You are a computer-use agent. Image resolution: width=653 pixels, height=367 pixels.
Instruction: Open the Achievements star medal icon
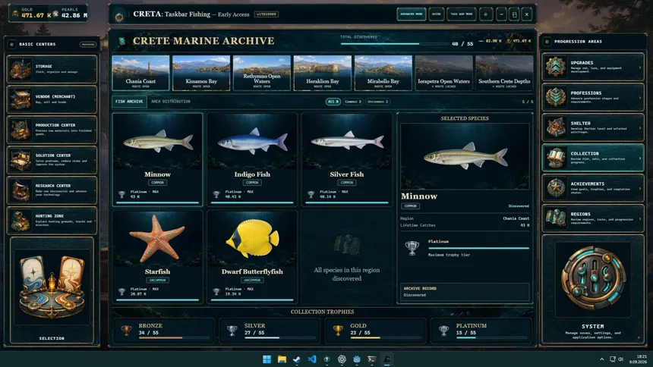tap(556, 187)
